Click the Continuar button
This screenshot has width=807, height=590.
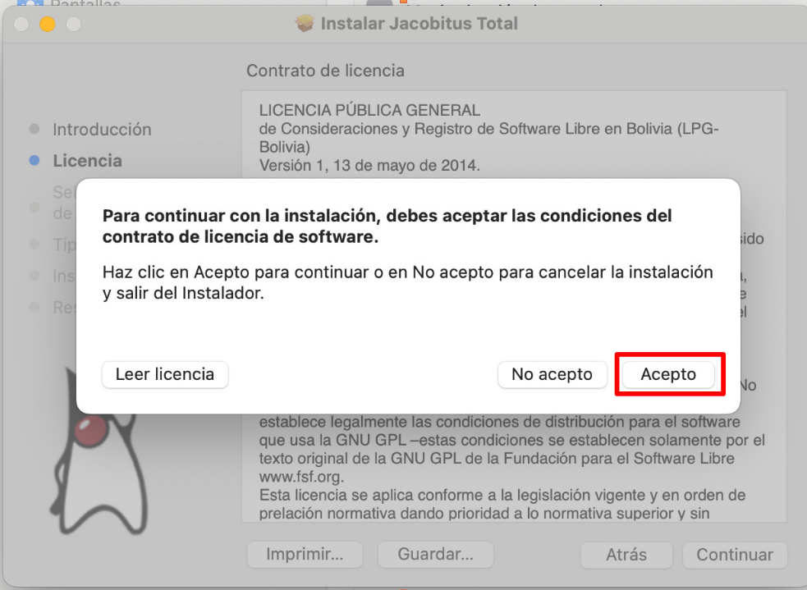click(735, 555)
